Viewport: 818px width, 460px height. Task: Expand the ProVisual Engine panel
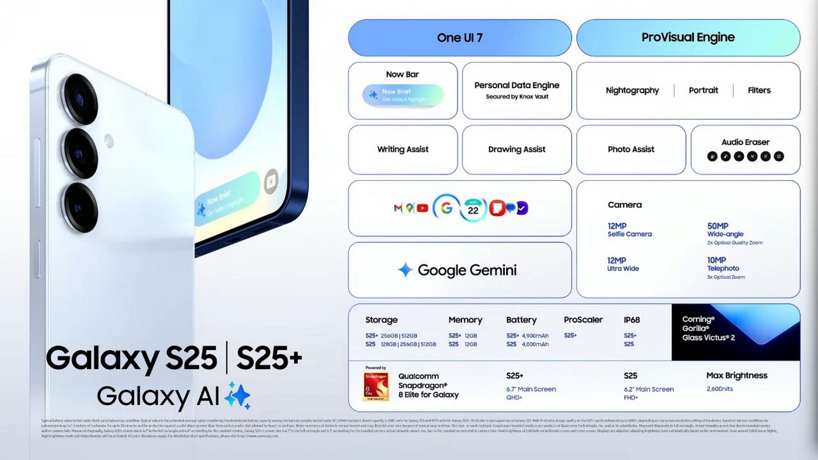pyautogui.click(x=688, y=37)
